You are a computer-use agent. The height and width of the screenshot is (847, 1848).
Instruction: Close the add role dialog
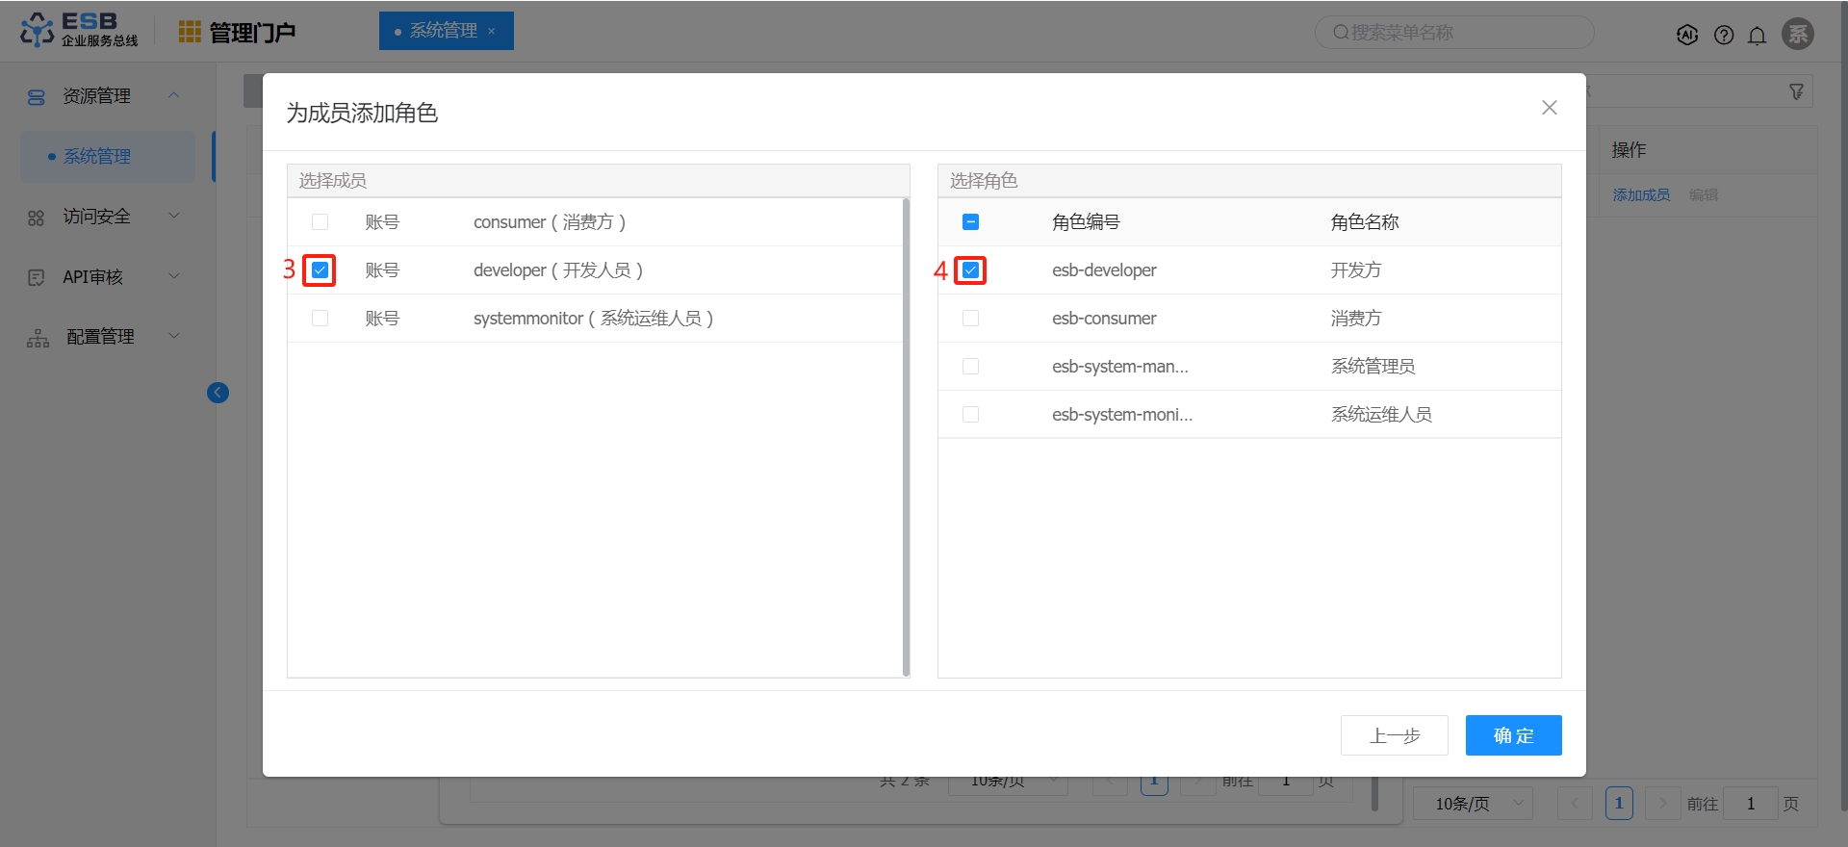pos(1550,108)
